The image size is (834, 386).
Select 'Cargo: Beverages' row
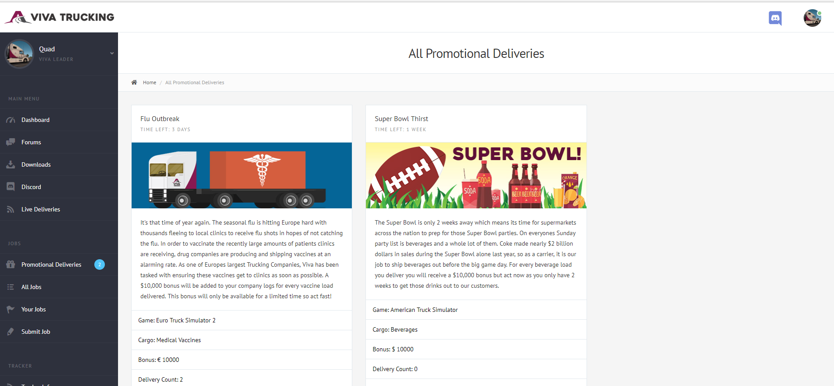pyautogui.click(x=476, y=329)
